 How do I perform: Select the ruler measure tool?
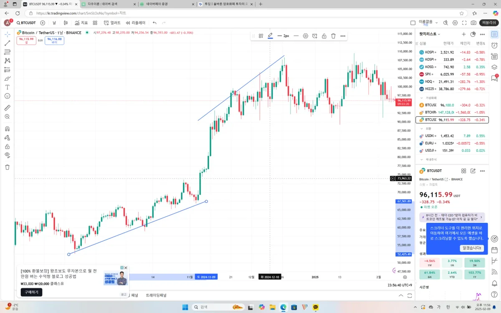pyautogui.click(x=8, y=108)
